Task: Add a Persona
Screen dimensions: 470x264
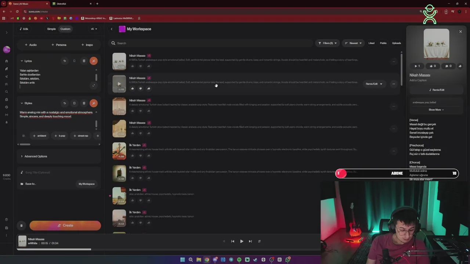Action: 59,45
